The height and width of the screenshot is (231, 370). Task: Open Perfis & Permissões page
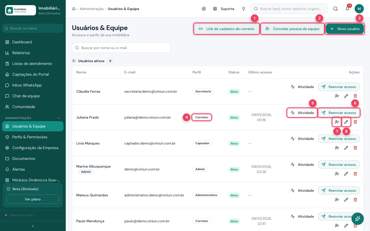click(33, 137)
